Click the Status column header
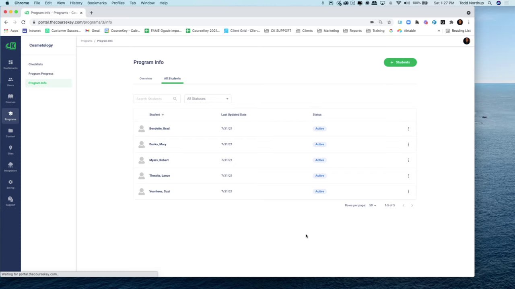This screenshot has width=515, height=289. point(317,115)
